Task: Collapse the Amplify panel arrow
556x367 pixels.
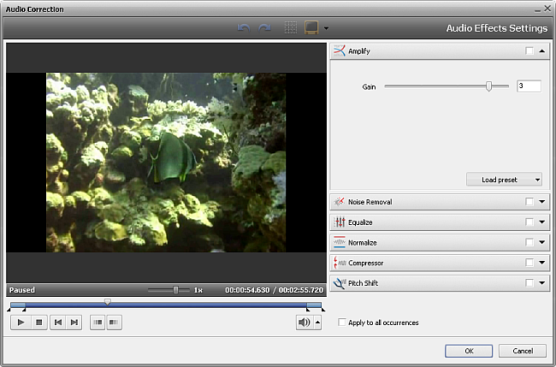Action: click(x=541, y=51)
